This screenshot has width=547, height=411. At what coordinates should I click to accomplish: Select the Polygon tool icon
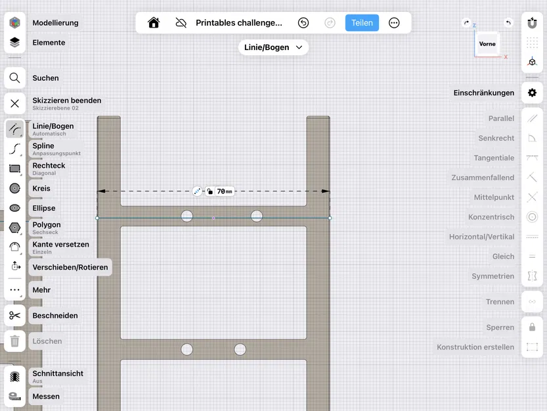pos(14,228)
